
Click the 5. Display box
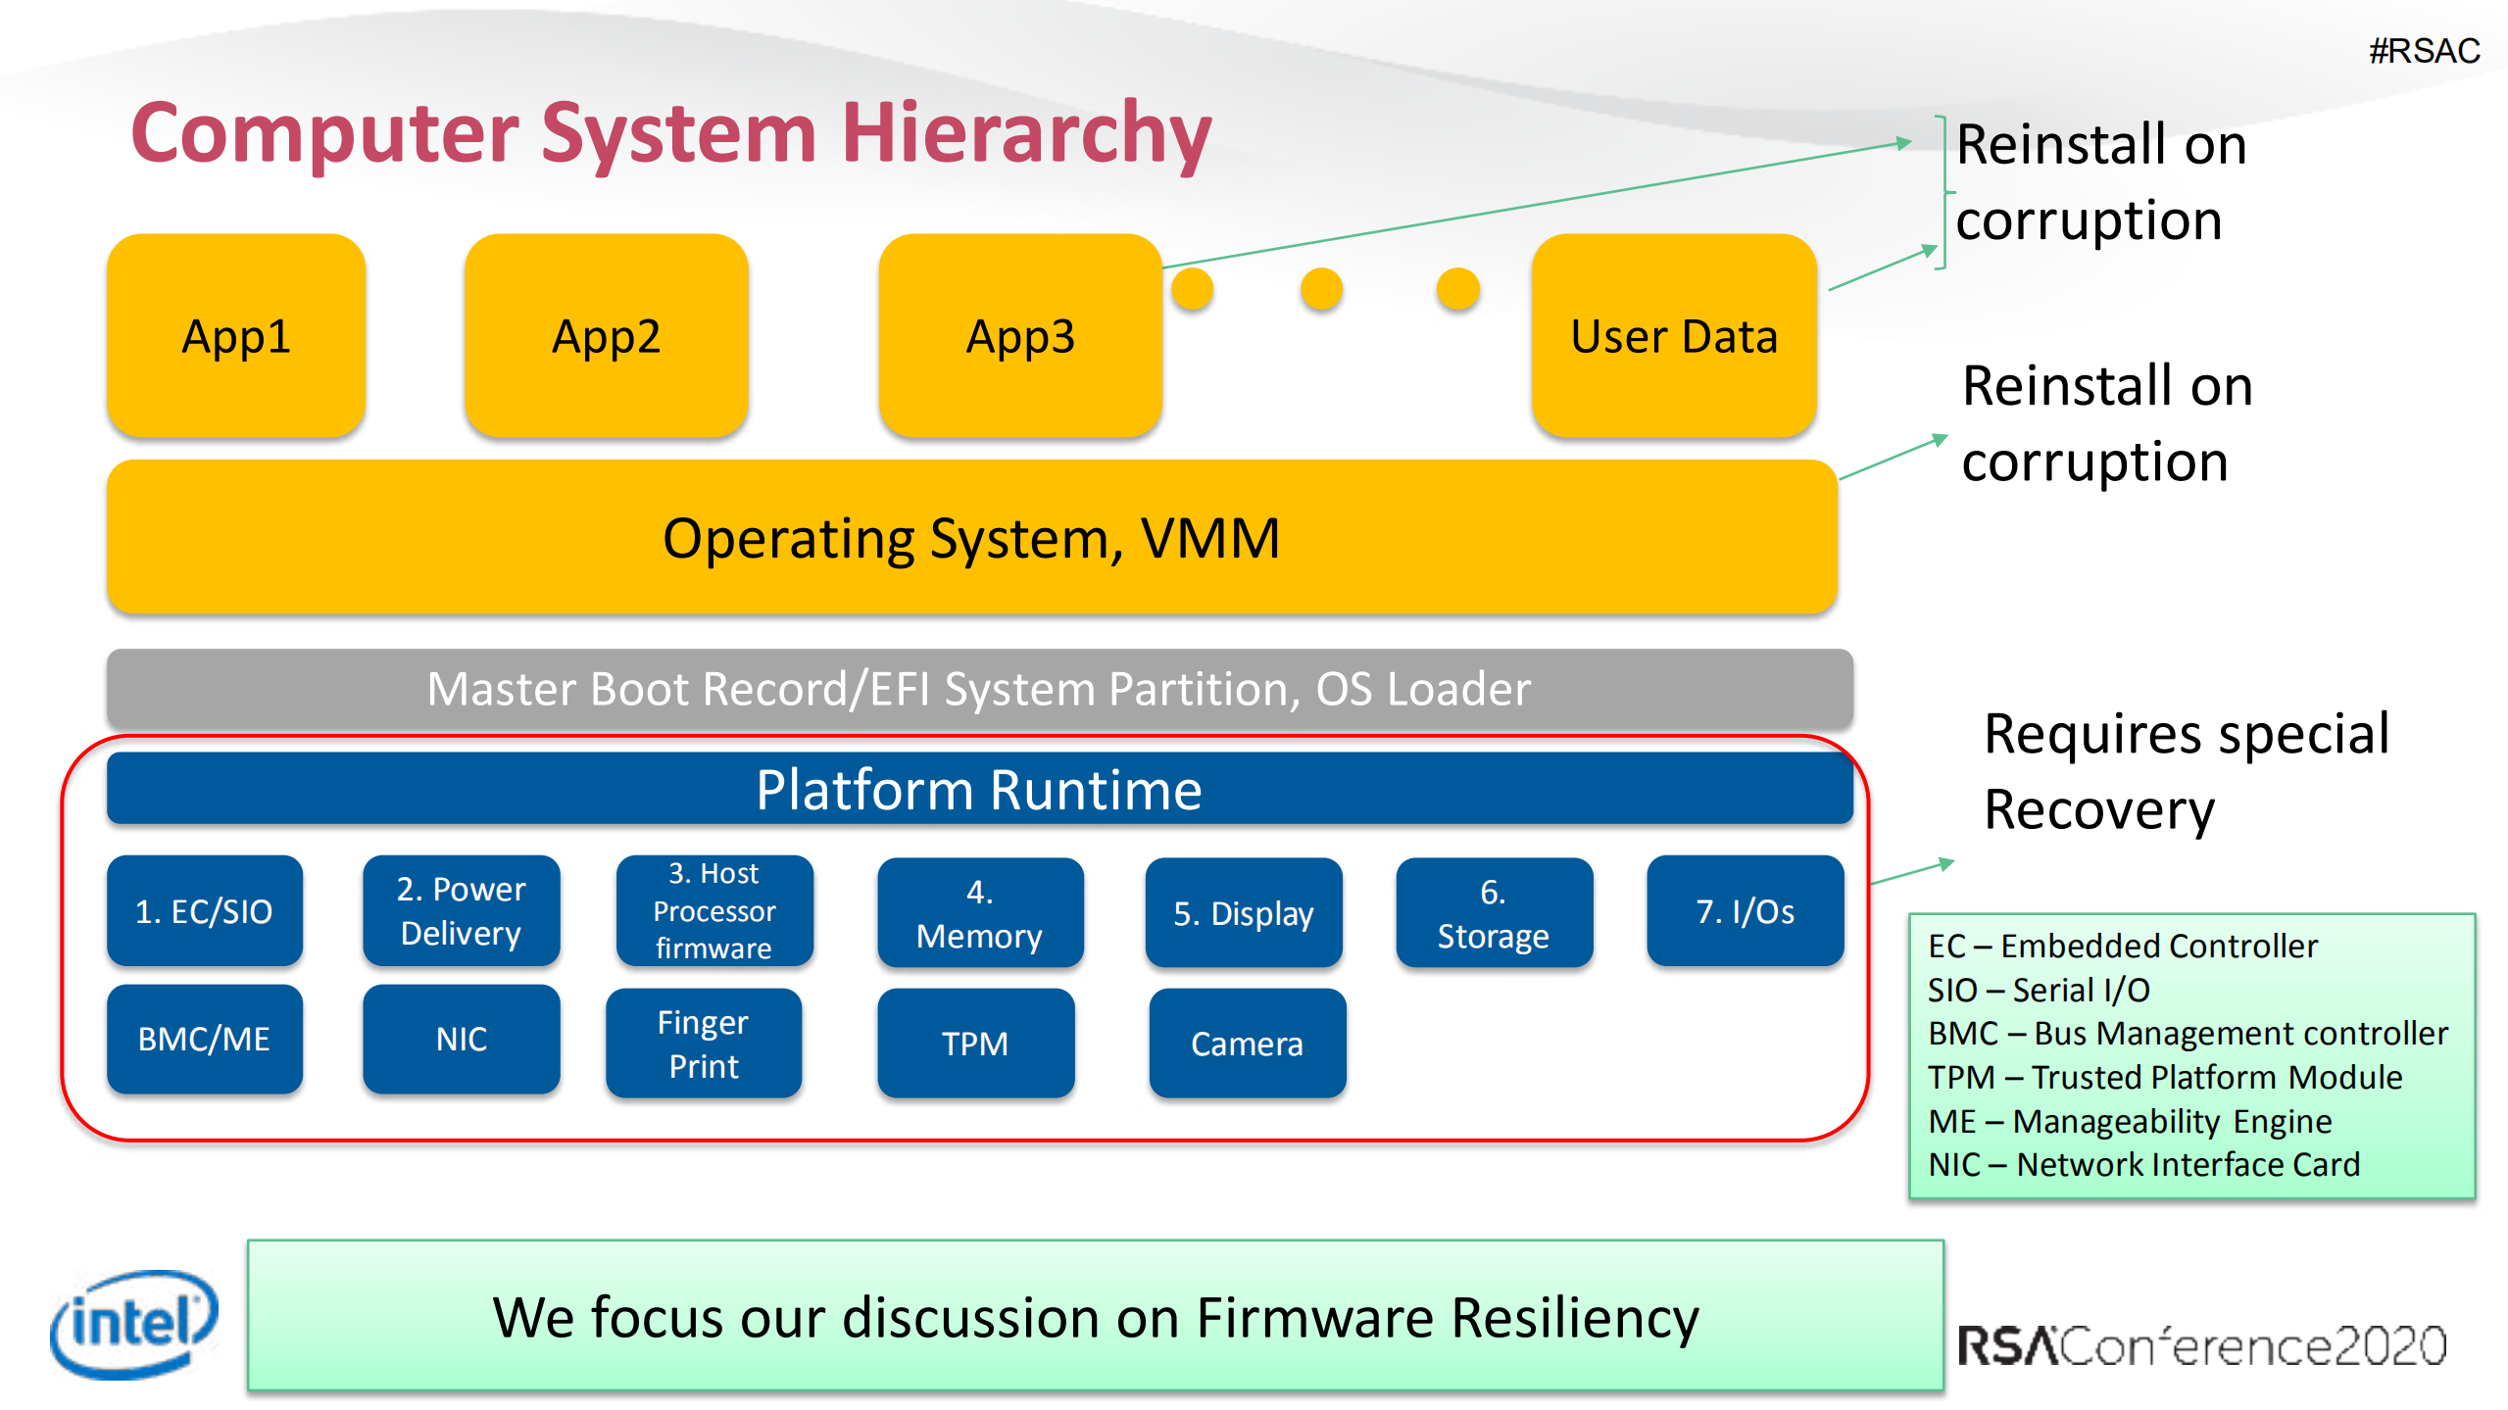click(1243, 913)
